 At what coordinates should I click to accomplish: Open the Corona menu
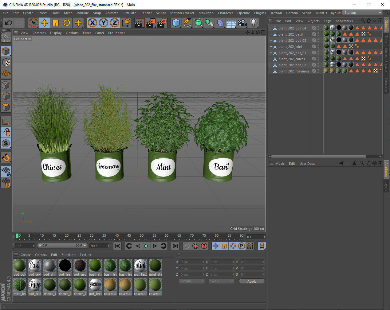tap(292, 13)
